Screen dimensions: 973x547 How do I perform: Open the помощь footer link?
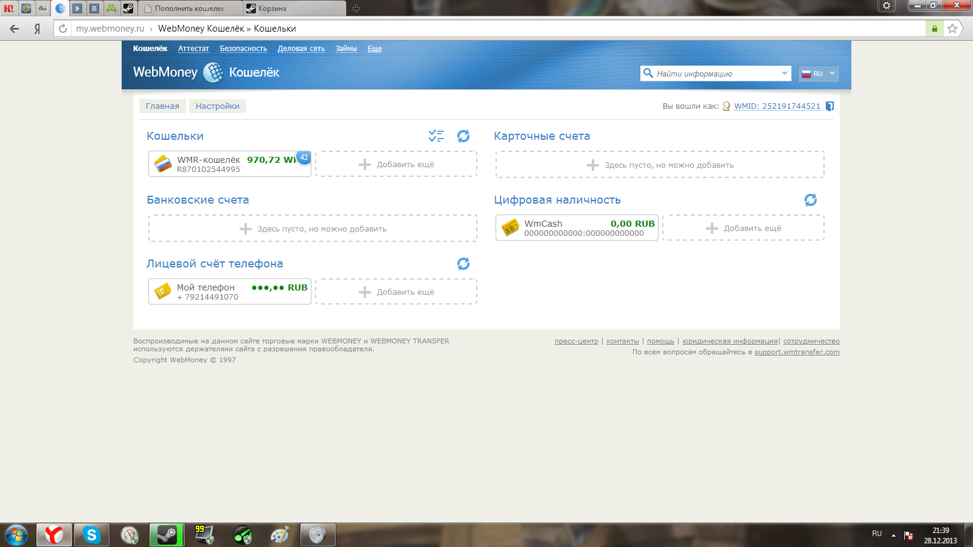660,341
